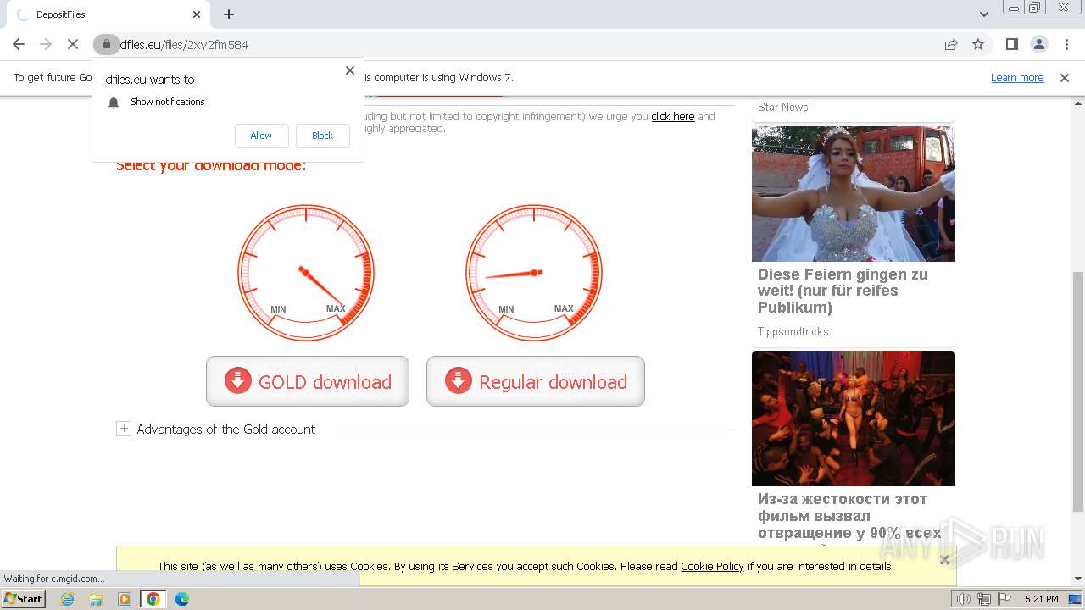Close the DepositFiles tab
The width and height of the screenshot is (1085, 610).
(197, 14)
